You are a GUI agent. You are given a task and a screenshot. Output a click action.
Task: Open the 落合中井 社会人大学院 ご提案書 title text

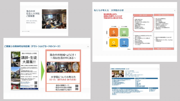[33, 14]
